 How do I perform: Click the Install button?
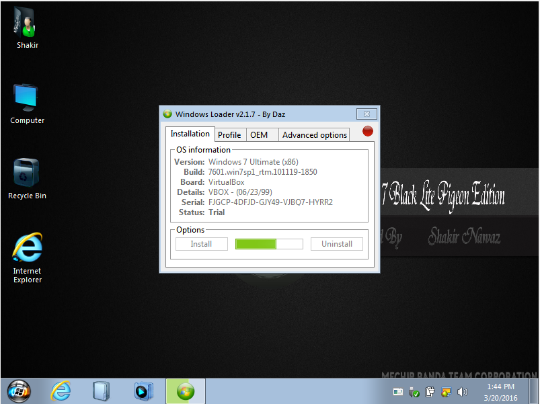pyautogui.click(x=202, y=244)
